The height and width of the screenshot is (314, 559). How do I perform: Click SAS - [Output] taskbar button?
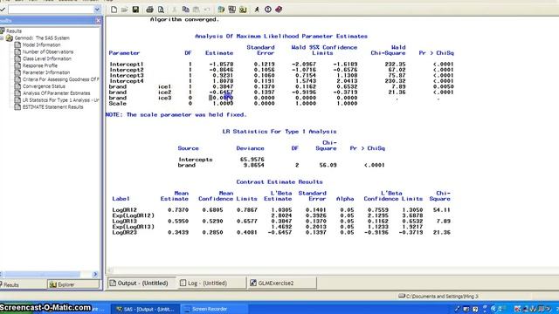(x=146, y=309)
